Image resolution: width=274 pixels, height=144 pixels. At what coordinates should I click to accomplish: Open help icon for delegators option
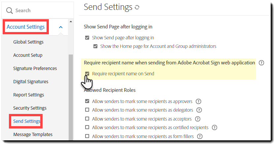click(199, 110)
